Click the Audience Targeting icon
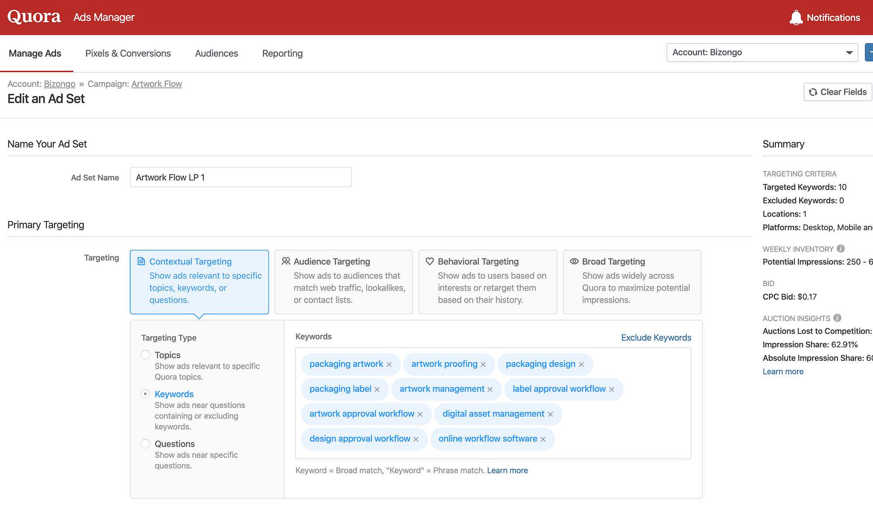The height and width of the screenshot is (515, 873). coord(285,261)
